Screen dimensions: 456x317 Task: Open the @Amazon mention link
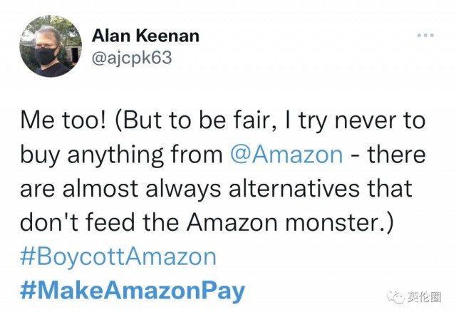(x=286, y=155)
